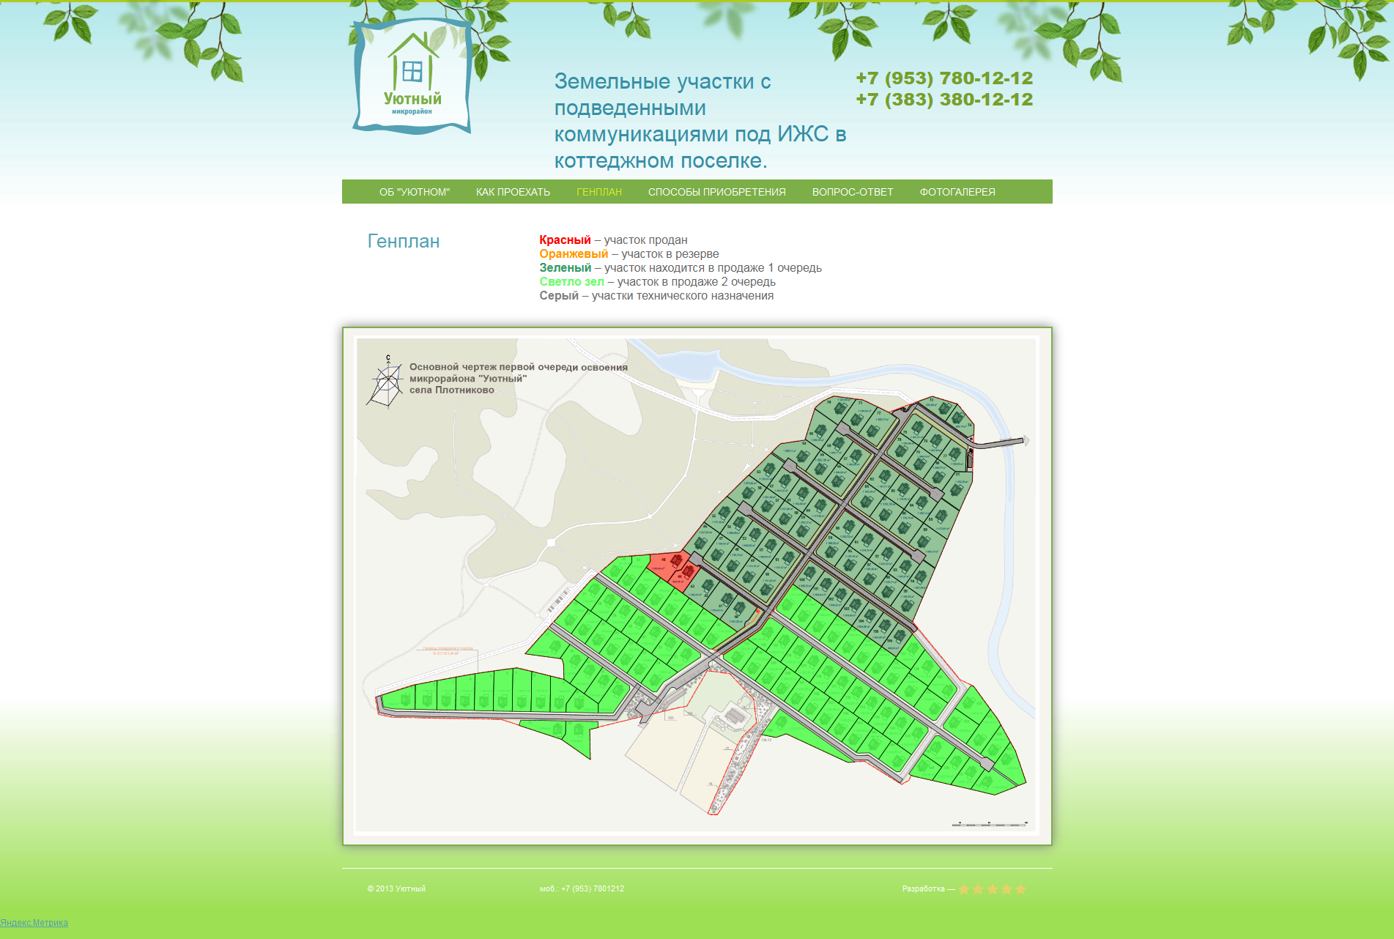Click the master plan map image

(x=697, y=586)
